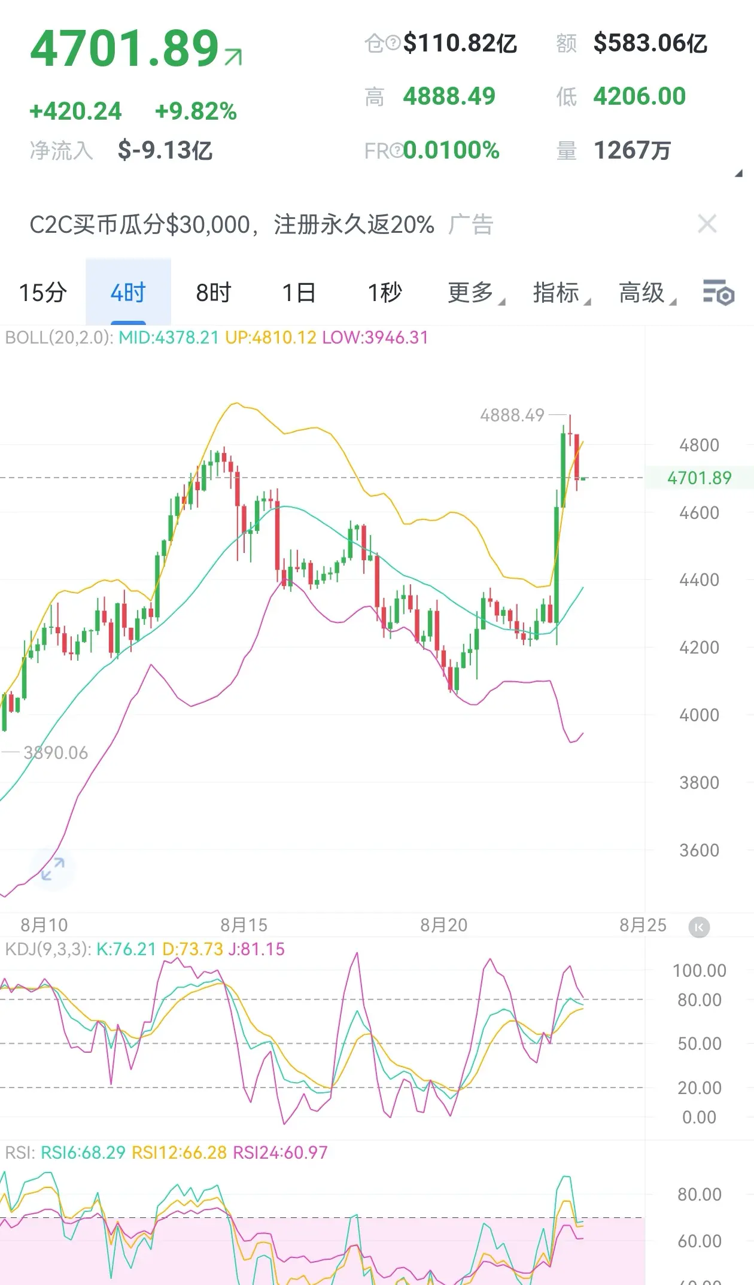This screenshot has height=1285, width=754.
Task: Tap the main price 4701.89 header
Action: 124,48
